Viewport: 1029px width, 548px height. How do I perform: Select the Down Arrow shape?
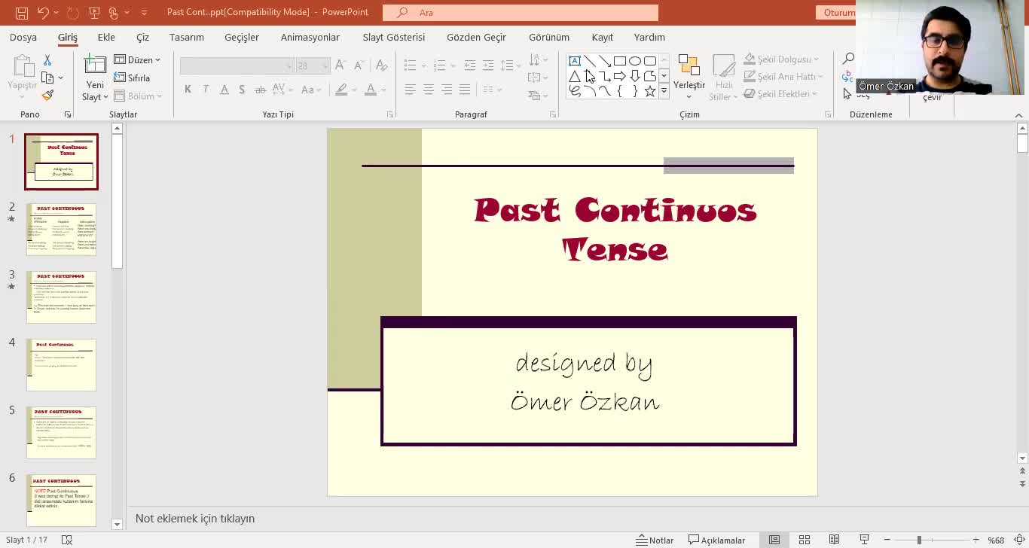pyautogui.click(x=635, y=76)
